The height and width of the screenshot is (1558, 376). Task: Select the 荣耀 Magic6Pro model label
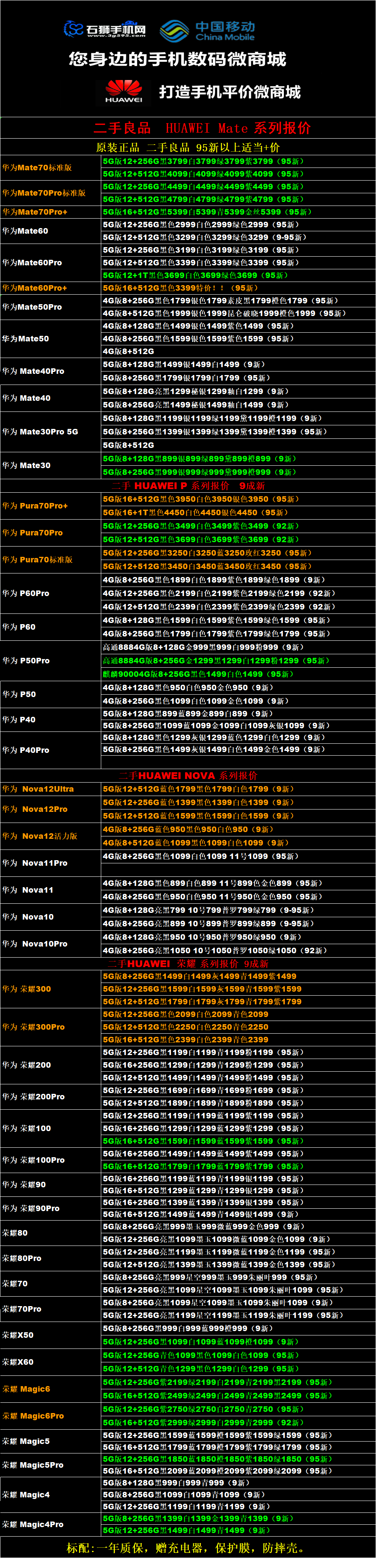pyautogui.click(x=33, y=1415)
